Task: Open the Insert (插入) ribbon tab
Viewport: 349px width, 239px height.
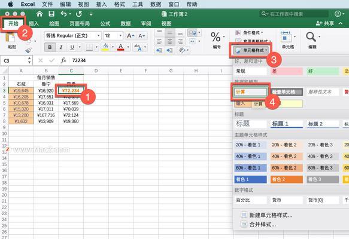Action: pos(34,23)
